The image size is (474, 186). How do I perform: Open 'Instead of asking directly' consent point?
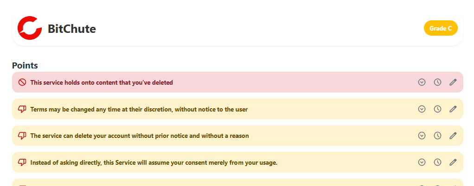154,163
